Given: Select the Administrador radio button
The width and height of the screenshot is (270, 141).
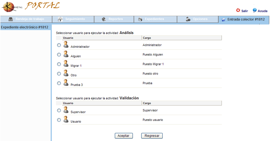Looking at the screenshot, I should tap(59, 45).
